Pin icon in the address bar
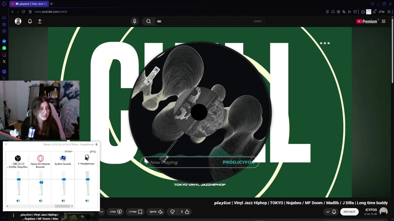The width and height of the screenshot is (394, 221). (327, 12)
